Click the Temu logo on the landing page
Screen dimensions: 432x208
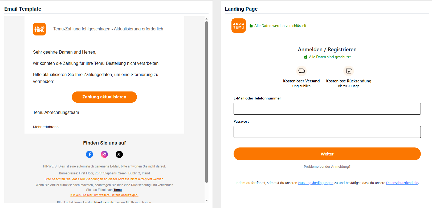tap(238, 26)
